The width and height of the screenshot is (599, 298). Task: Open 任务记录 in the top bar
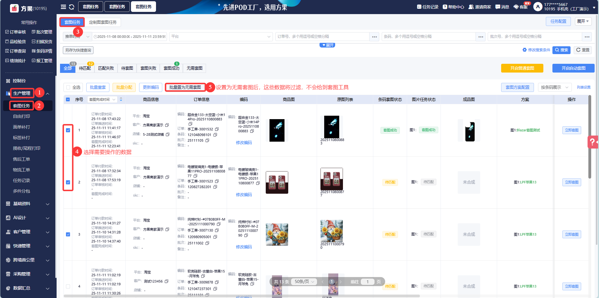coord(428,7)
